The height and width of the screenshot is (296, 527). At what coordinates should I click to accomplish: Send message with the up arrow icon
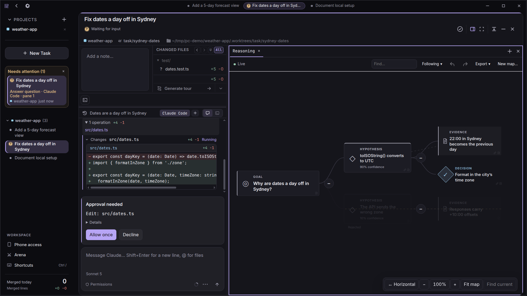tap(217, 284)
